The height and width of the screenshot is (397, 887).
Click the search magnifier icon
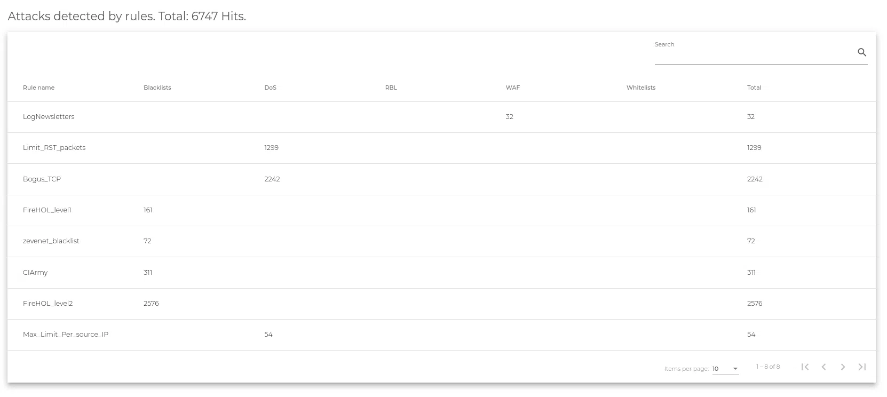(x=861, y=52)
